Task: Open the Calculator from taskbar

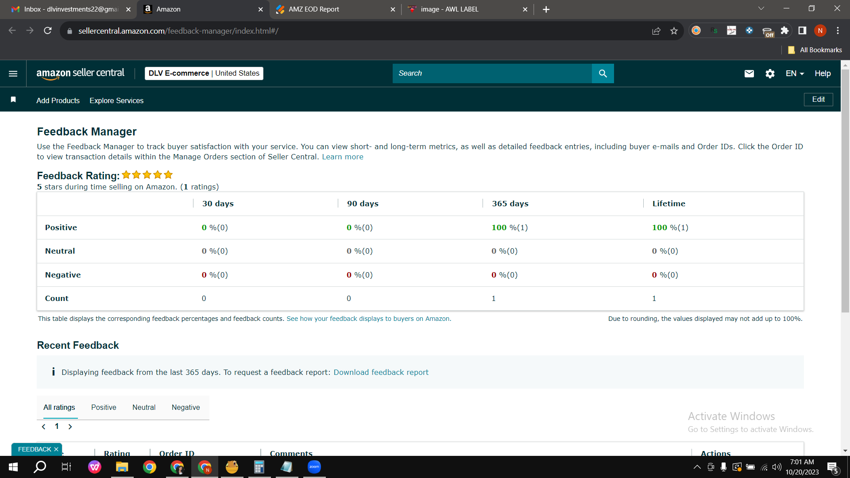Action: (x=259, y=467)
